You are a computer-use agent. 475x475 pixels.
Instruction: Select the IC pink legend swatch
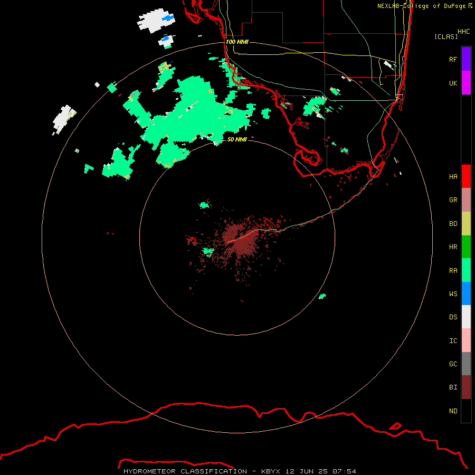(466, 340)
